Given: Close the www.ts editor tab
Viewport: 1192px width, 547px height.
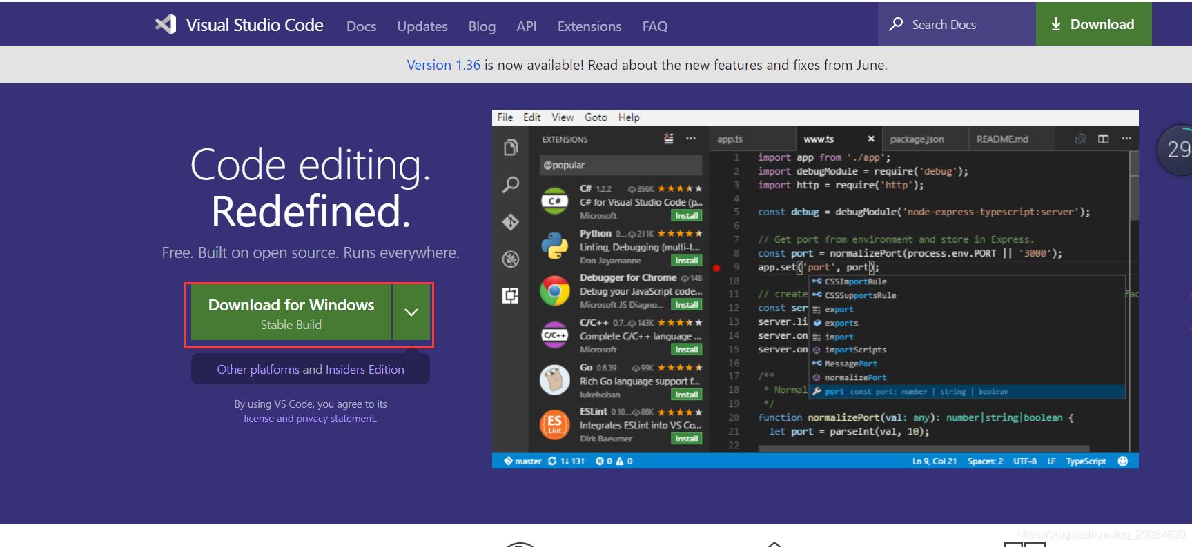Looking at the screenshot, I should coord(871,139).
